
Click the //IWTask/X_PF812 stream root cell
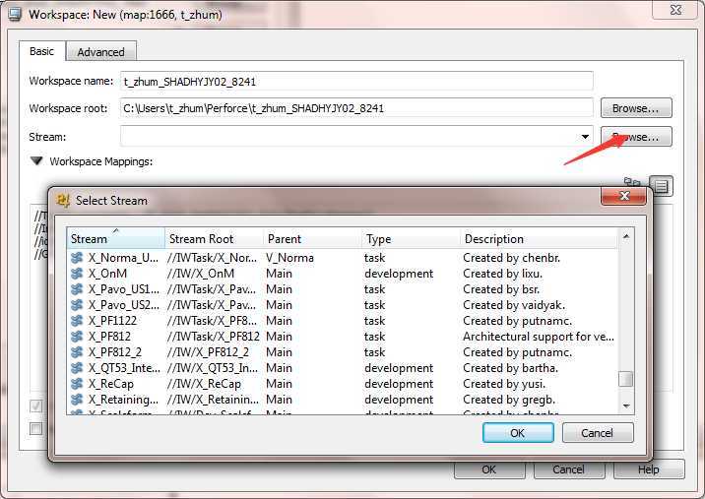pos(213,337)
